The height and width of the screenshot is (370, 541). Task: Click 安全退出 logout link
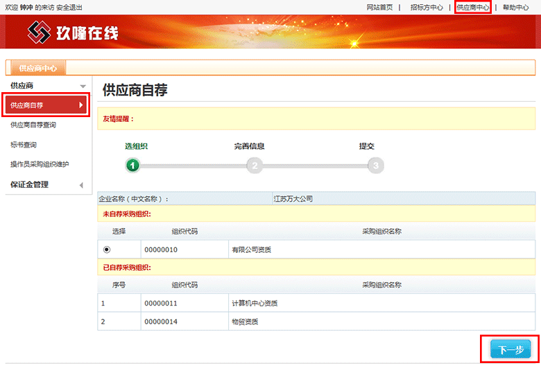point(69,7)
